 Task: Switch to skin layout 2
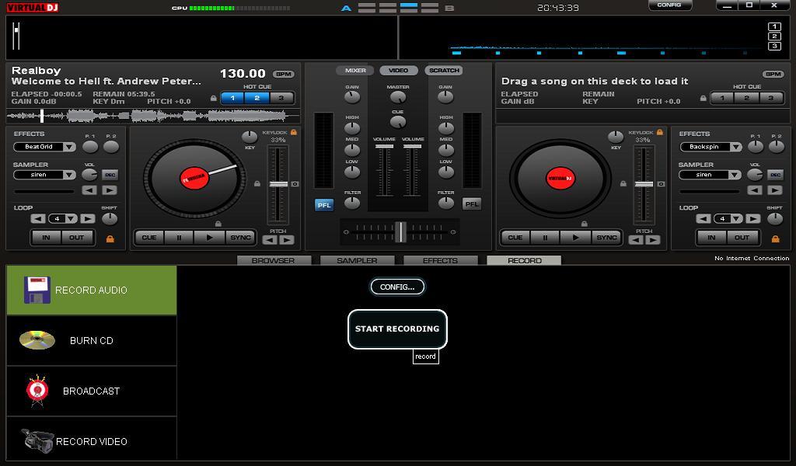pos(774,36)
